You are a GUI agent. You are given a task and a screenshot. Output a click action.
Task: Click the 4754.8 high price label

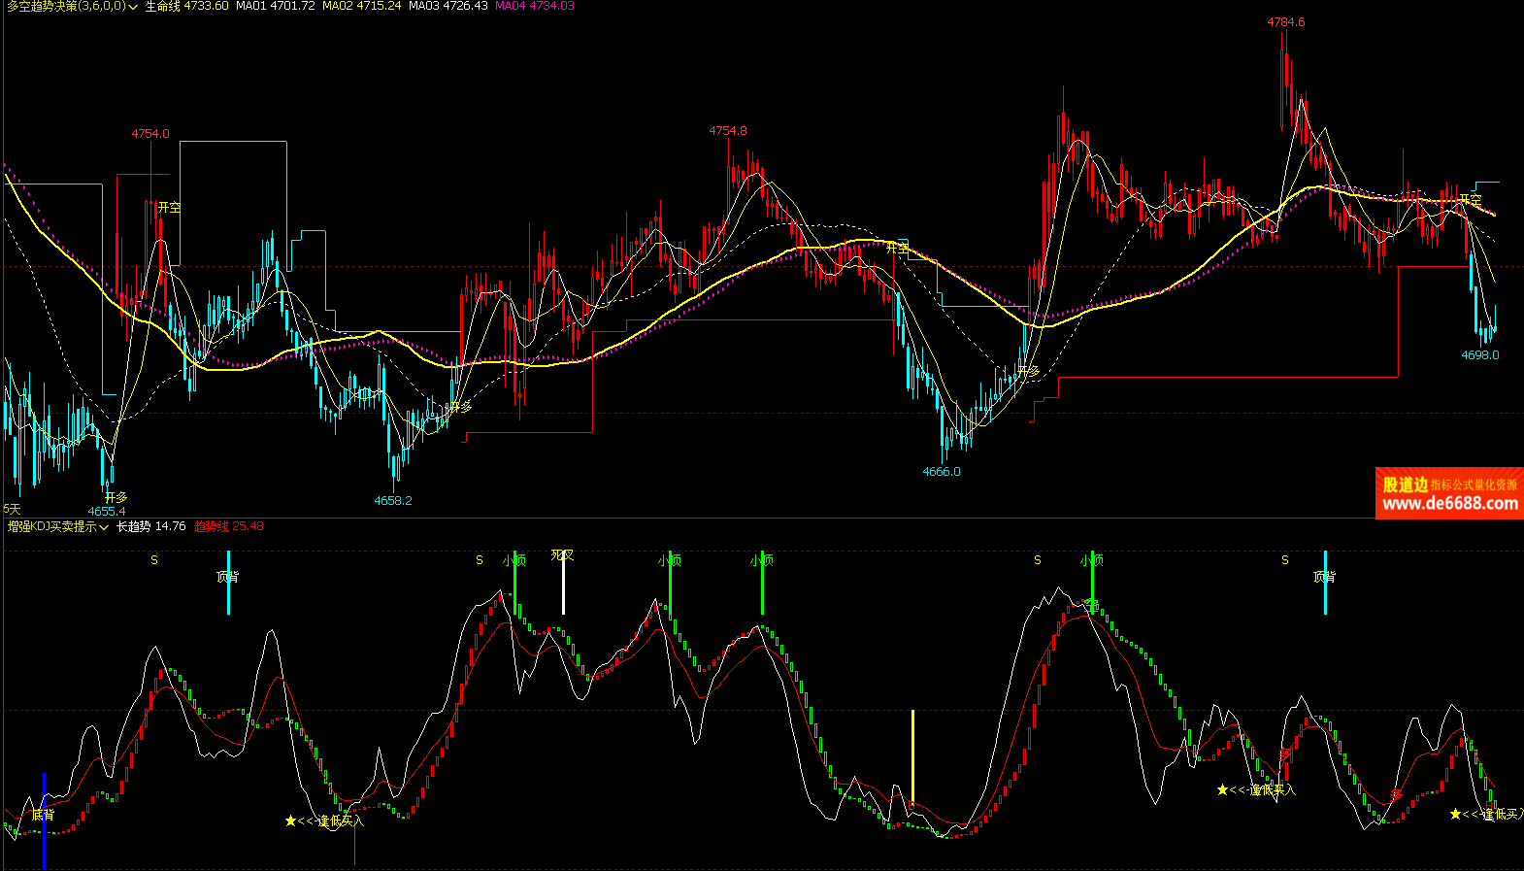(x=727, y=131)
